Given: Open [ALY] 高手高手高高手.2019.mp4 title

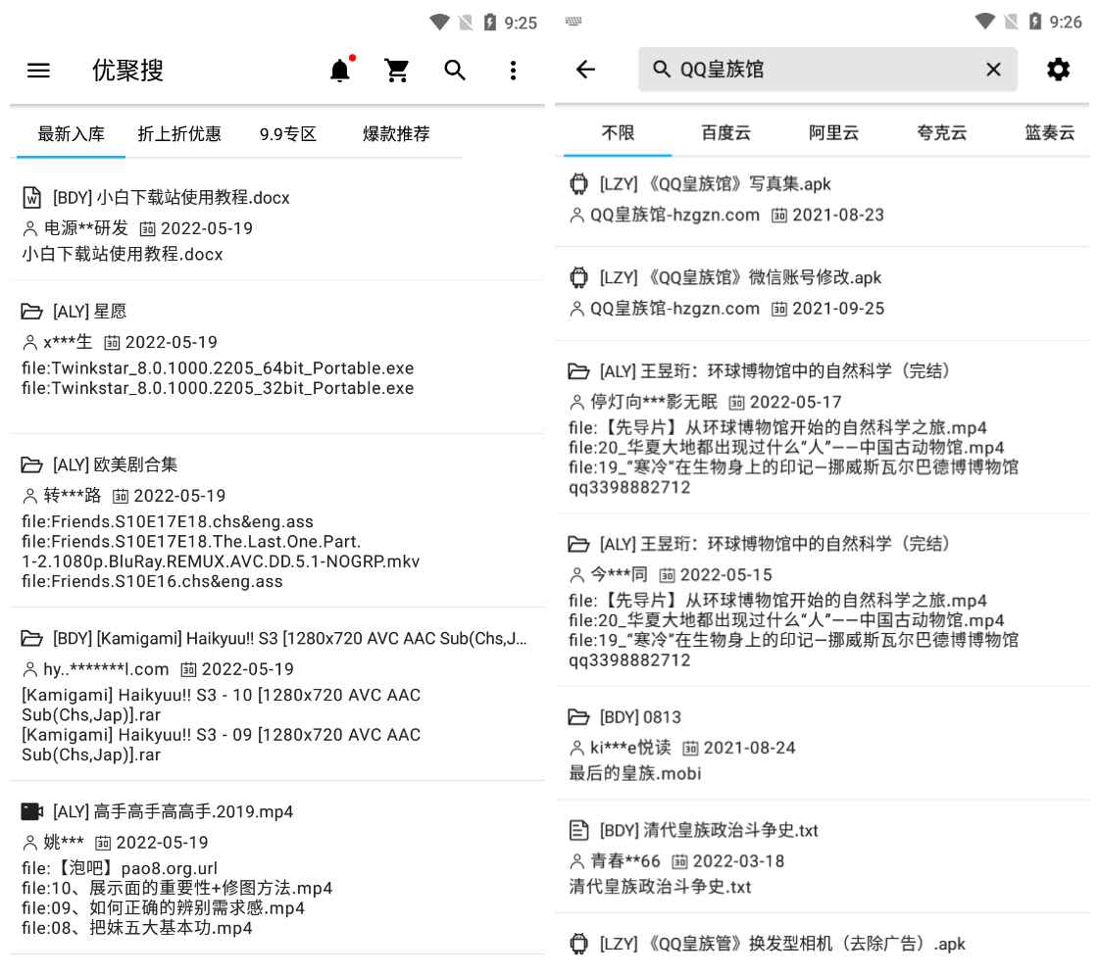Looking at the screenshot, I should (174, 811).
